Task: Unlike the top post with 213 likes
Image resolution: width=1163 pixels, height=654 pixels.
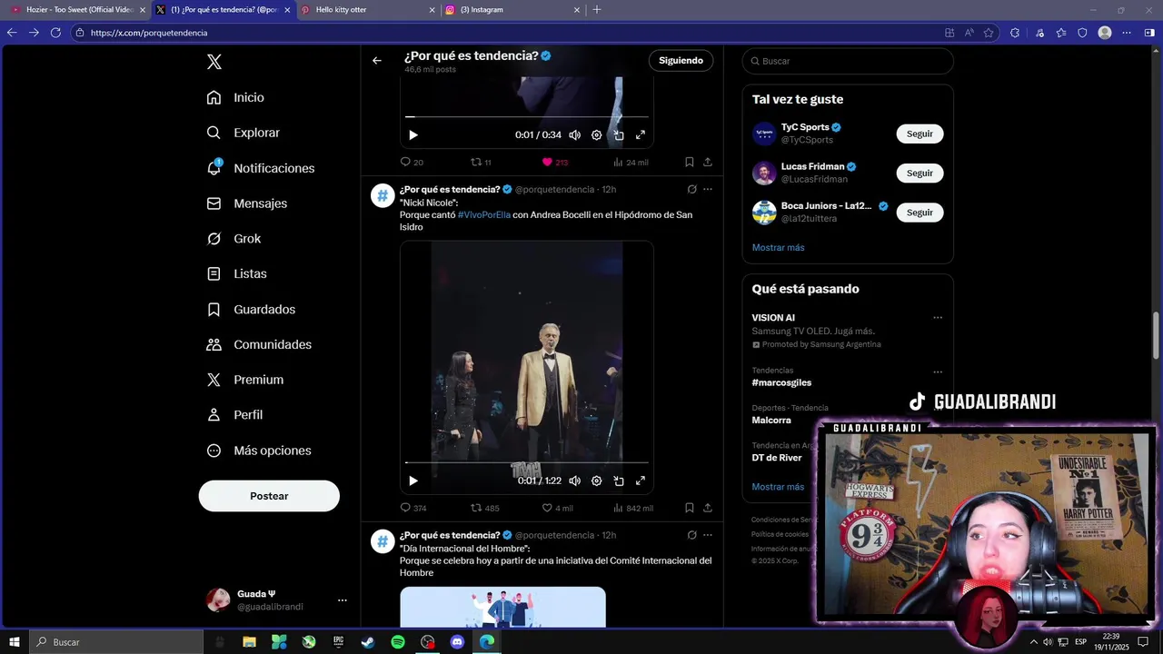Action: click(555, 163)
